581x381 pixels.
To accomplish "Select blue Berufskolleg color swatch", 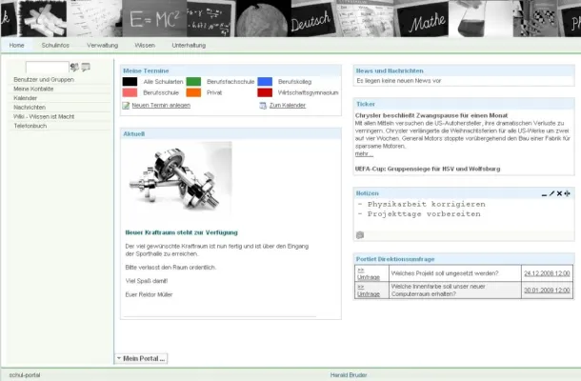I will (x=265, y=82).
